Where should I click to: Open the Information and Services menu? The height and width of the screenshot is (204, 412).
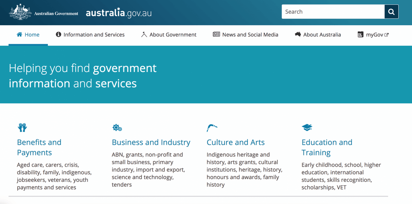coord(90,35)
